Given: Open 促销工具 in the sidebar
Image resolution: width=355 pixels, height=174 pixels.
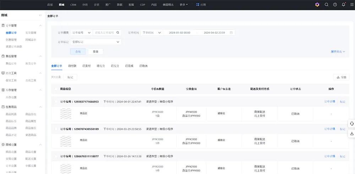Looking at the screenshot, I should coord(11,80).
